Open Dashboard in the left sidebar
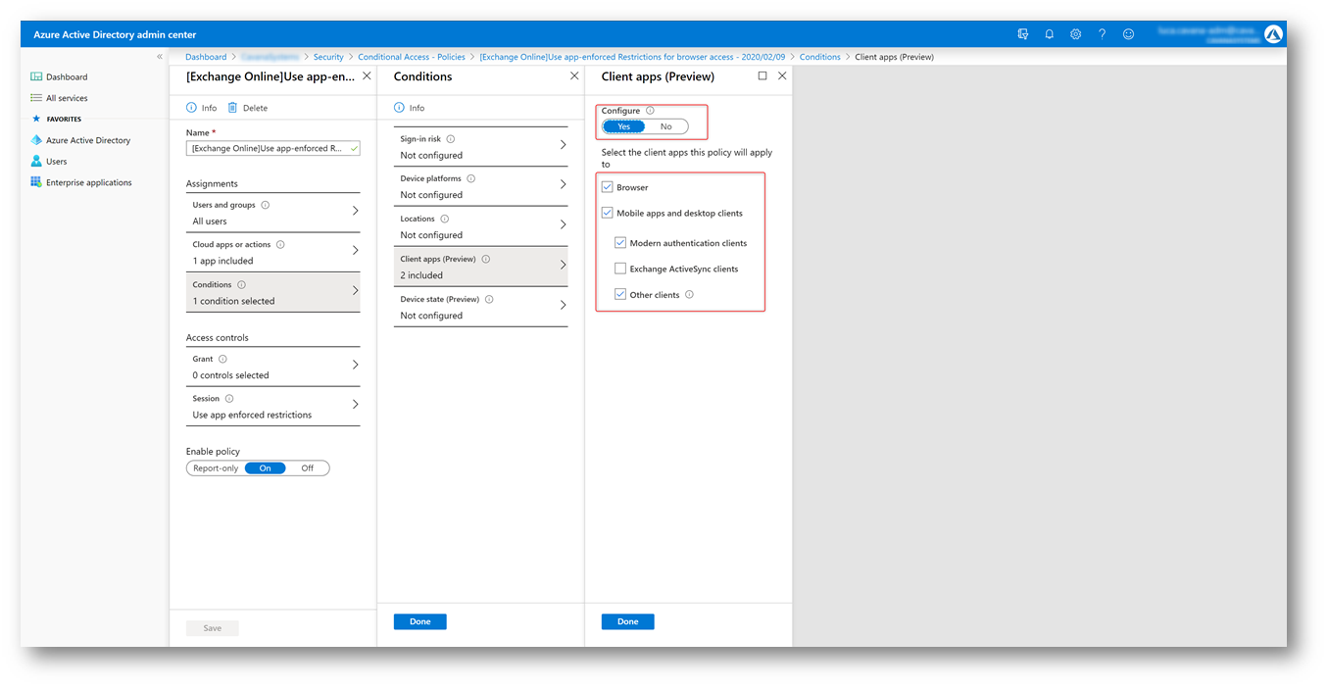This screenshot has width=1328, height=688. pyautogui.click(x=67, y=76)
